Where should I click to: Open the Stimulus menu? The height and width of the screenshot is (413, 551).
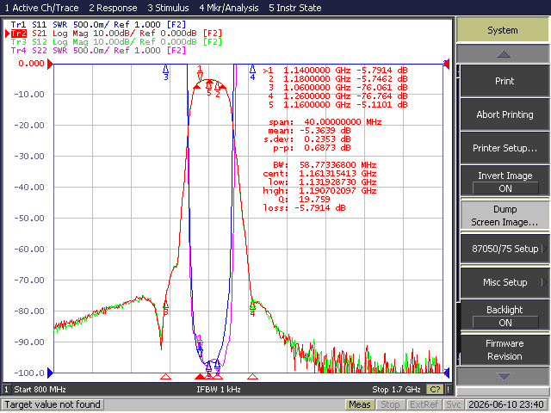(x=168, y=8)
